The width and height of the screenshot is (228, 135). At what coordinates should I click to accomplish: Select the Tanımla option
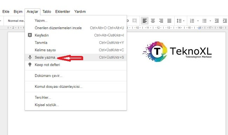coord(76,43)
